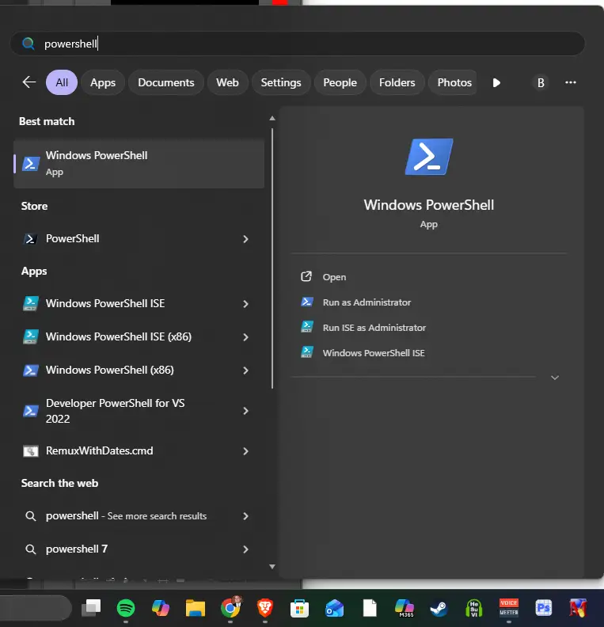Open Outlook from the taskbar
604x627 pixels.
335,608
